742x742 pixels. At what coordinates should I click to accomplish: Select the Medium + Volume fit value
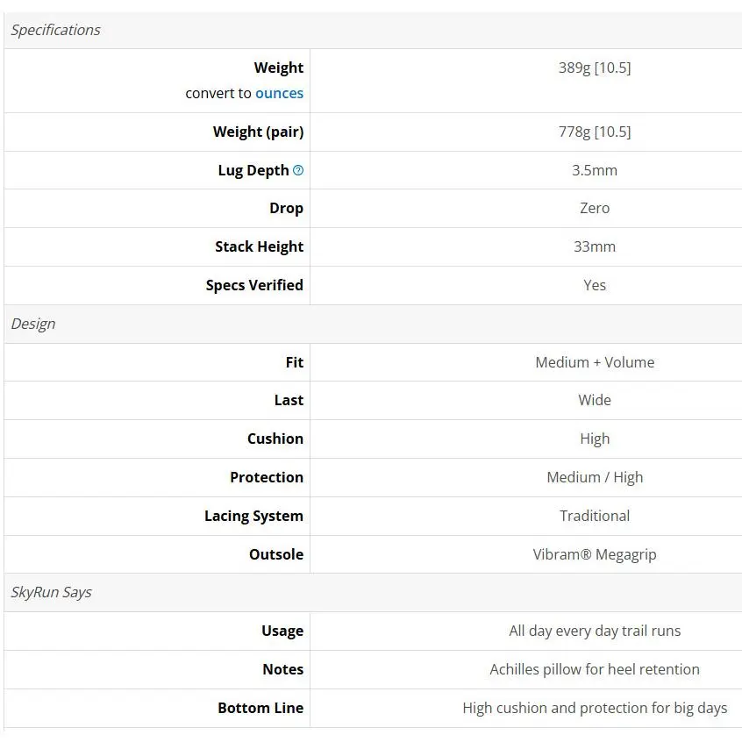point(595,362)
